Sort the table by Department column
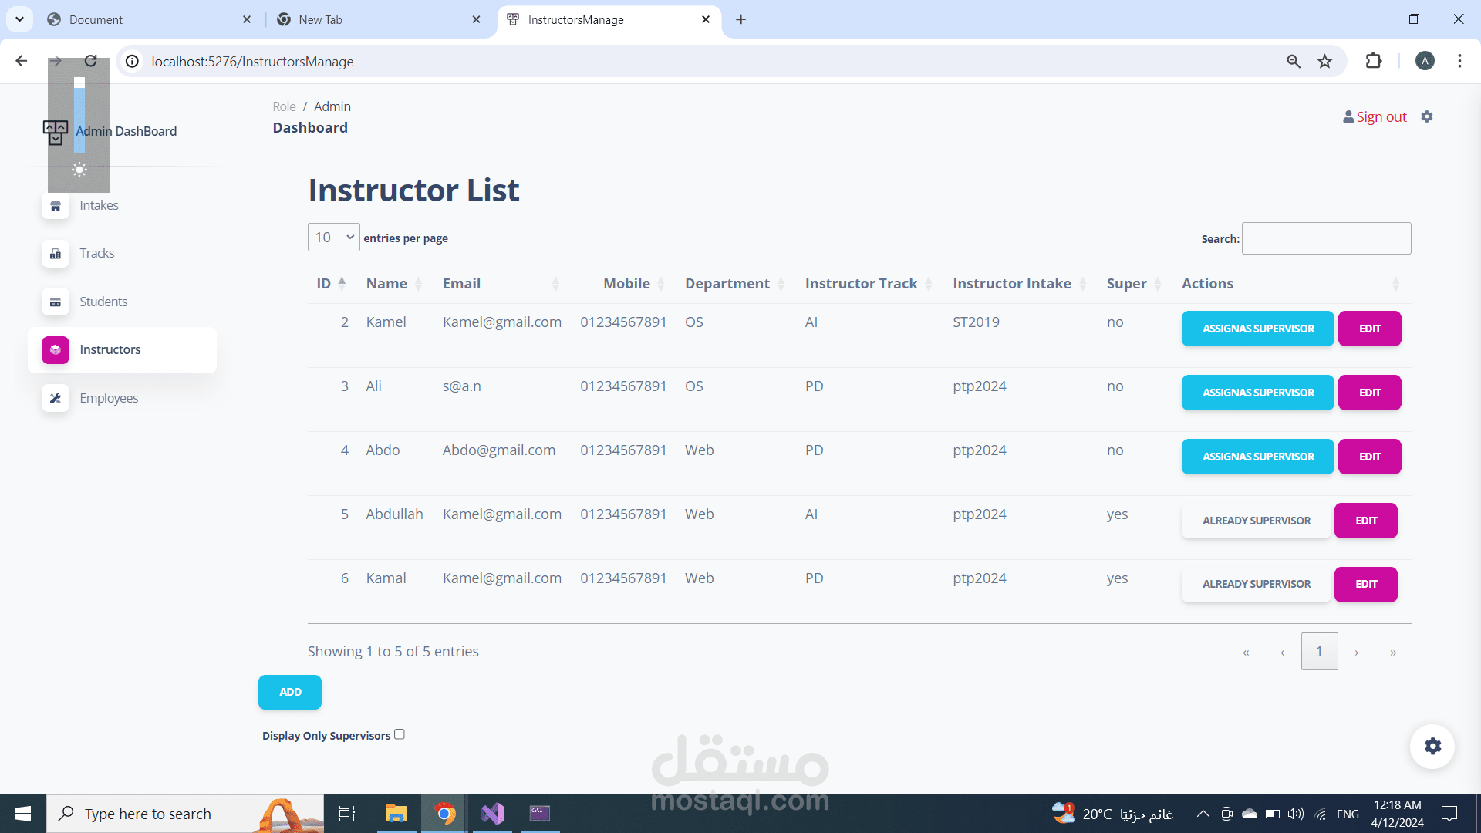Image resolution: width=1481 pixels, height=833 pixels. (735, 283)
